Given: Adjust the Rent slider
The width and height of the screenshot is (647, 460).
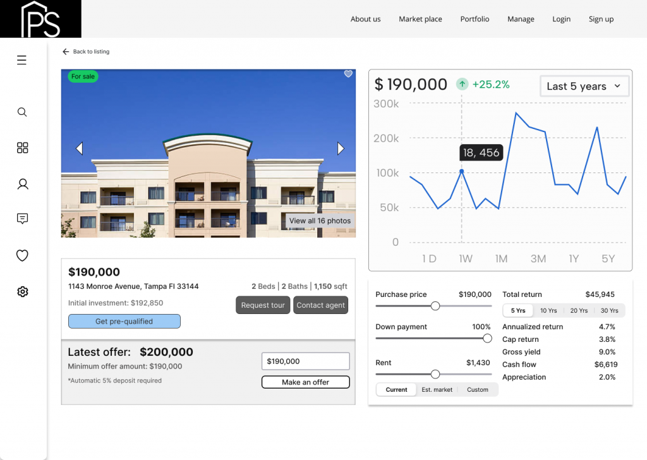Looking at the screenshot, I should (x=435, y=374).
